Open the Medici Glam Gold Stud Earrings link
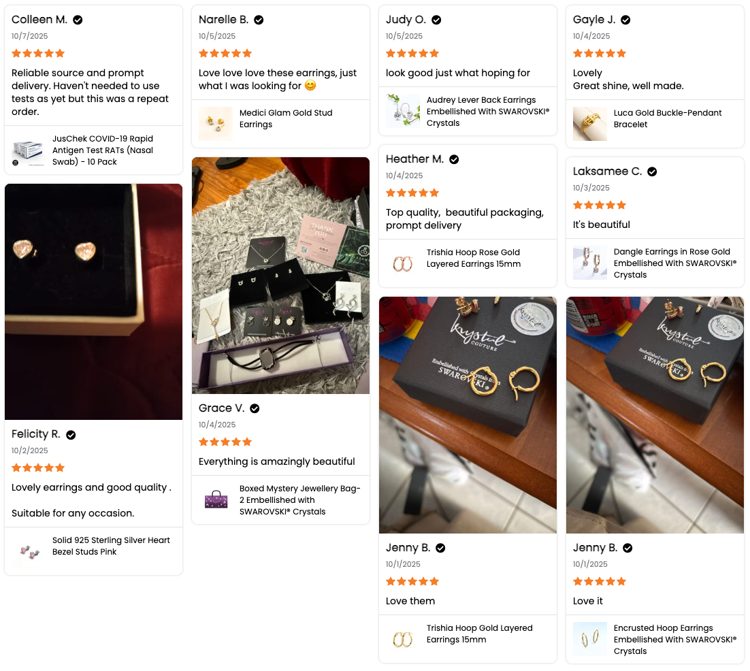This screenshot has height=671, width=750. (x=286, y=118)
